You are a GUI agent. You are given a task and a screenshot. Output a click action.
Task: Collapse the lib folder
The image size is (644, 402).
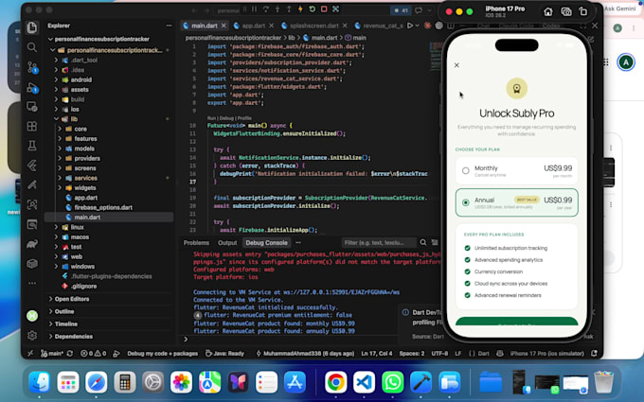(56, 119)
